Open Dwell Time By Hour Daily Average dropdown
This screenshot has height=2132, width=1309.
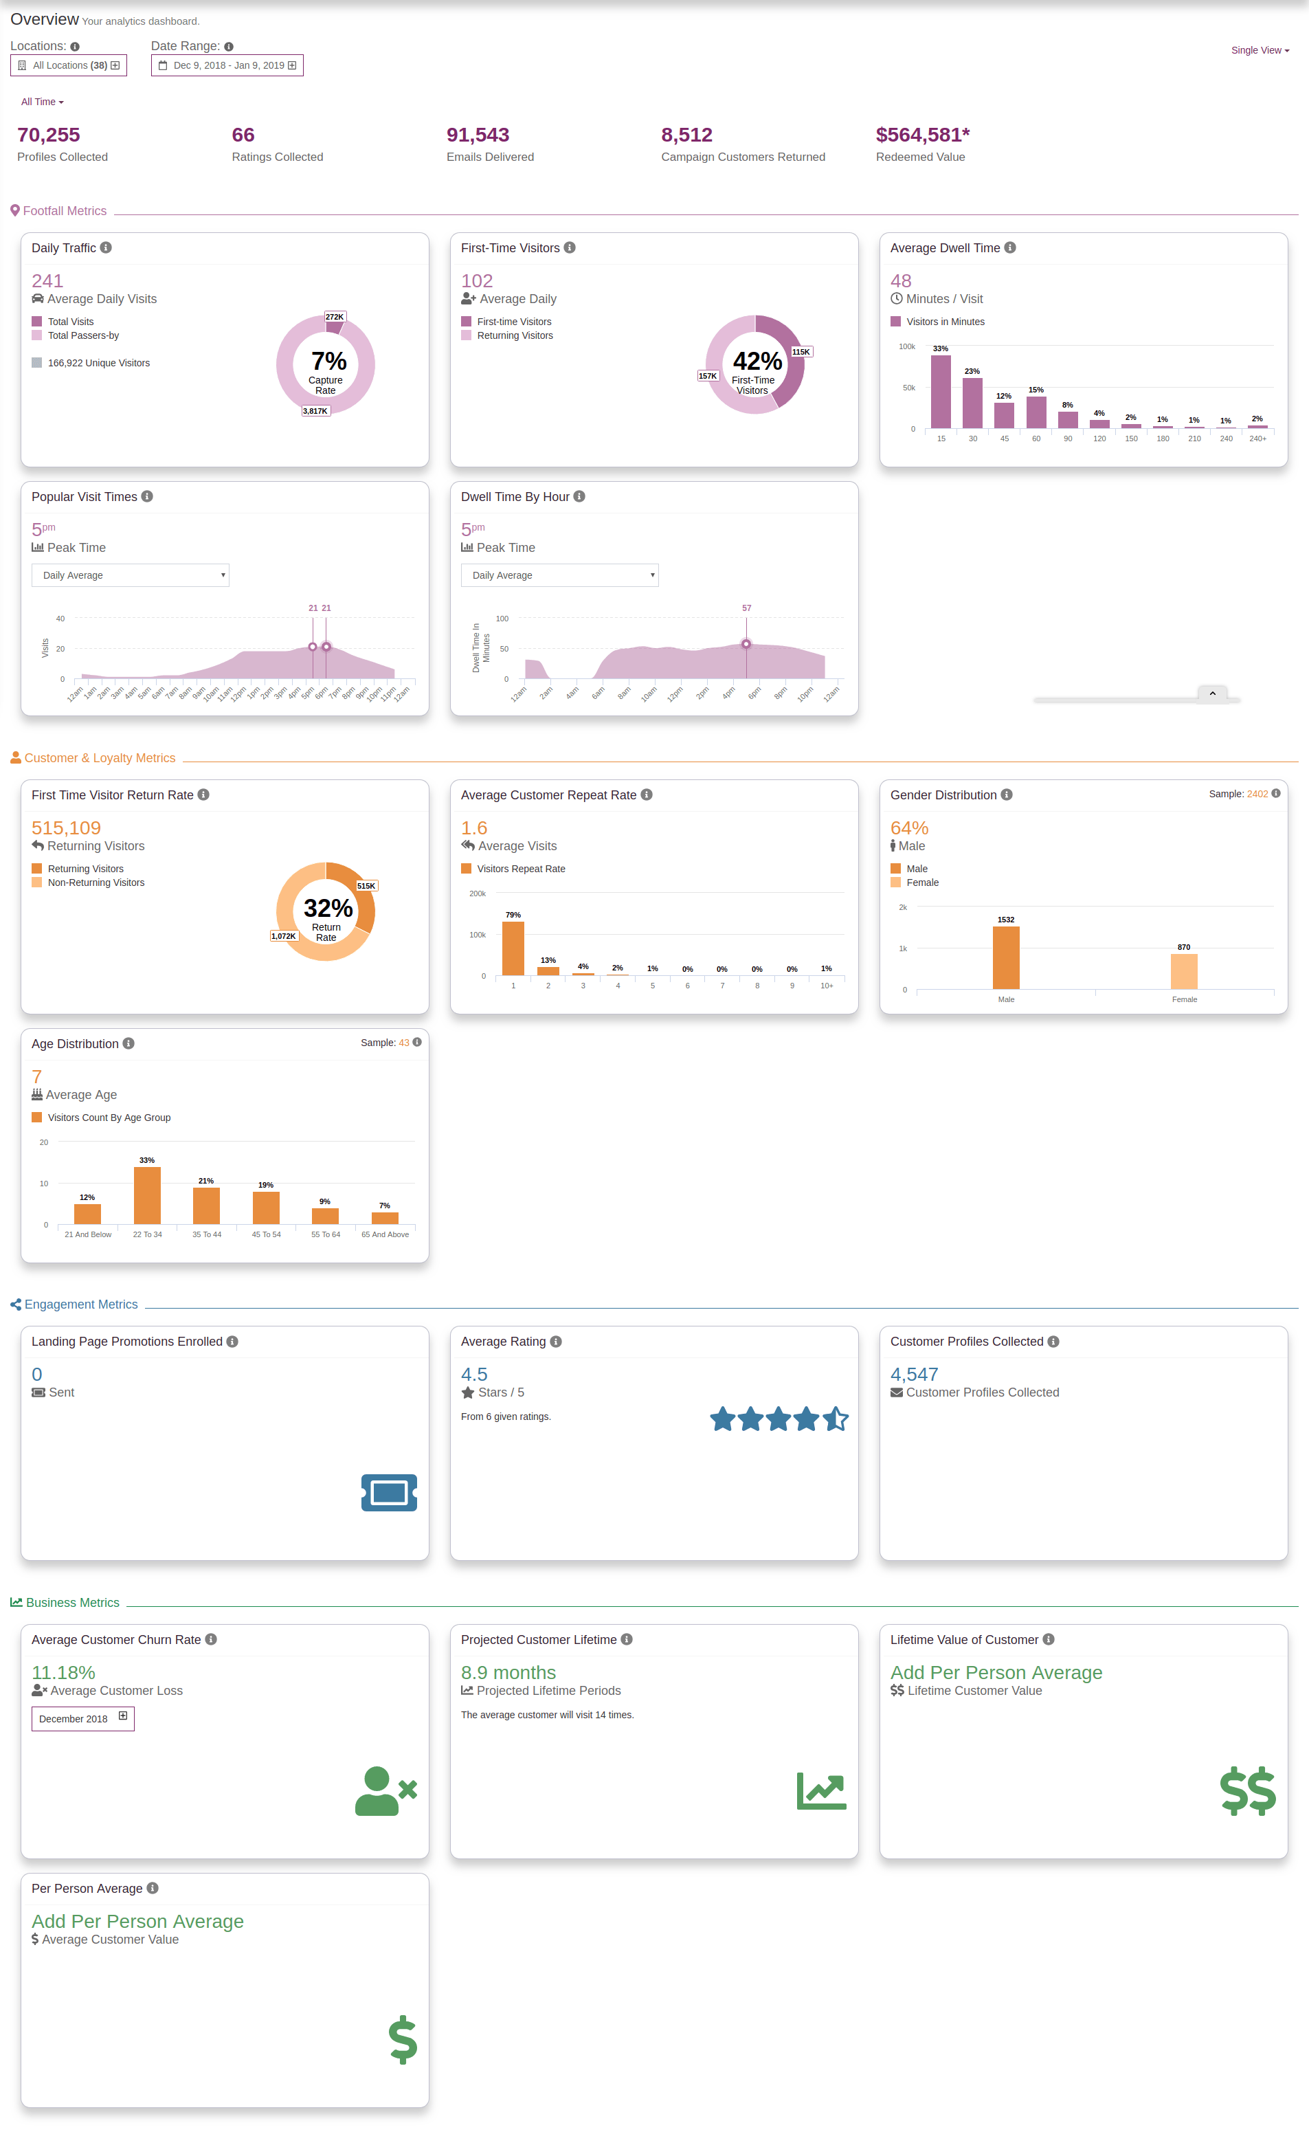tap(559, 575)
